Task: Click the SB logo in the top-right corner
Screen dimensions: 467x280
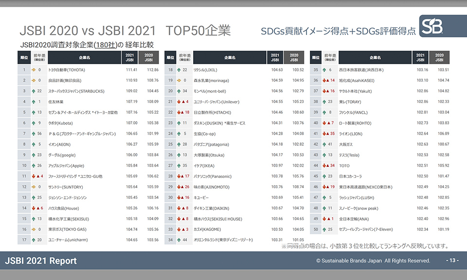Action: pos(432,27)
